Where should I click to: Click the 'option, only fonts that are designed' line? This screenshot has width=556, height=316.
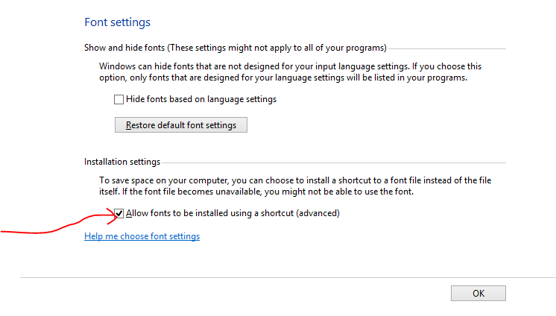[x=283, y=78]
